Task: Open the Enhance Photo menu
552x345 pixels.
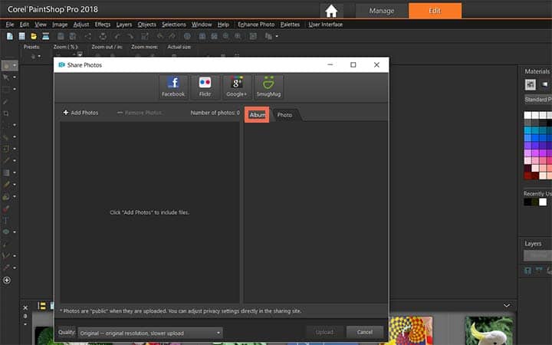Action: click(256, 25)
